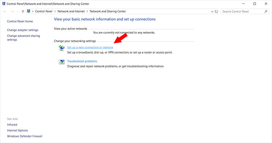Select Network and Internet in the breadcrumb

[71, 11]
